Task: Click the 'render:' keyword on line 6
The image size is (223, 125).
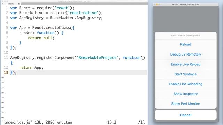Action: [27, 33]
